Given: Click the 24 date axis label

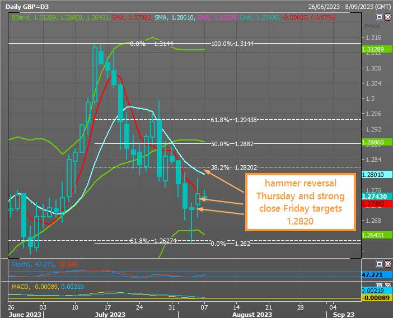Looking at the screenshot, I should point(139,307).
